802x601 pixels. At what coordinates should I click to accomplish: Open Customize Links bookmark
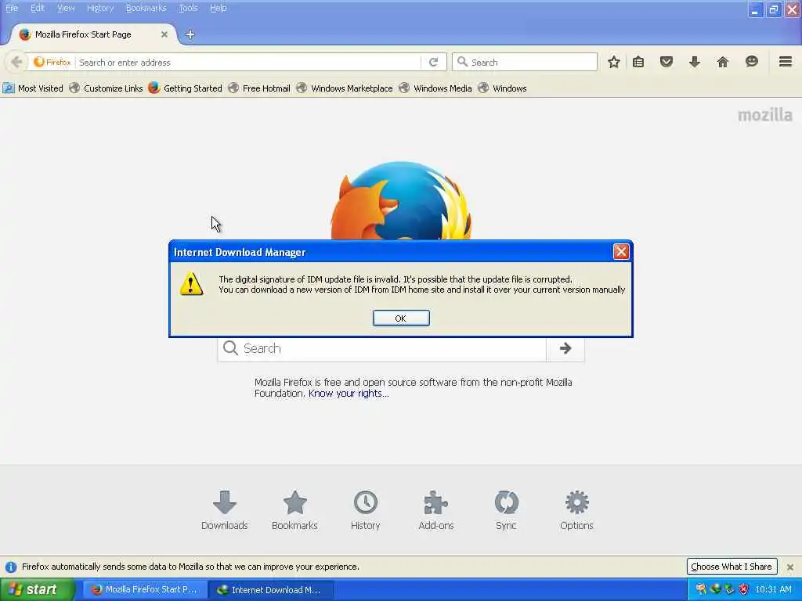point(107,88)
